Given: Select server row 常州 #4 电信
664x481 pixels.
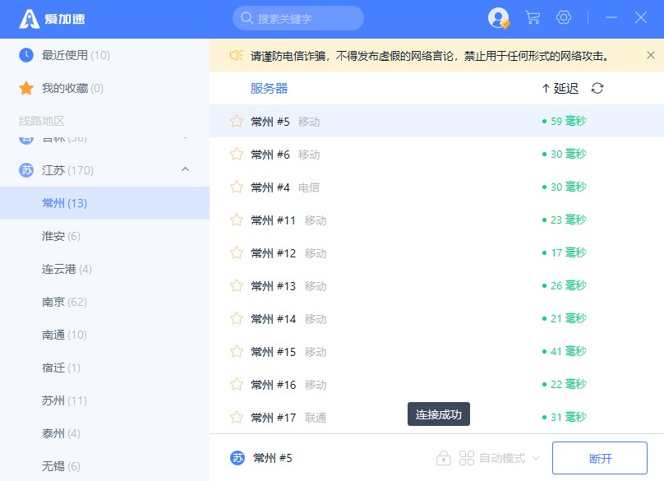Looking at the screenshot, I should pos(436,187).
